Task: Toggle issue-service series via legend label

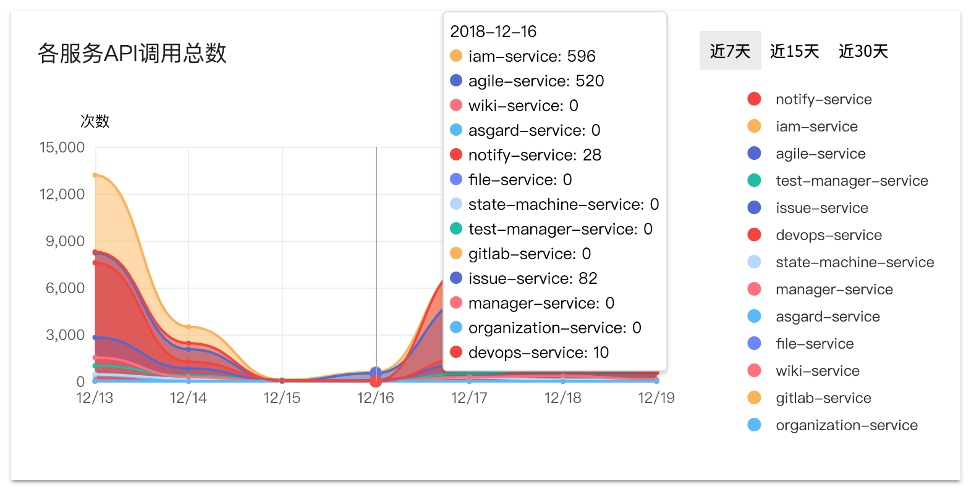Action: click(x=821, y=208)
